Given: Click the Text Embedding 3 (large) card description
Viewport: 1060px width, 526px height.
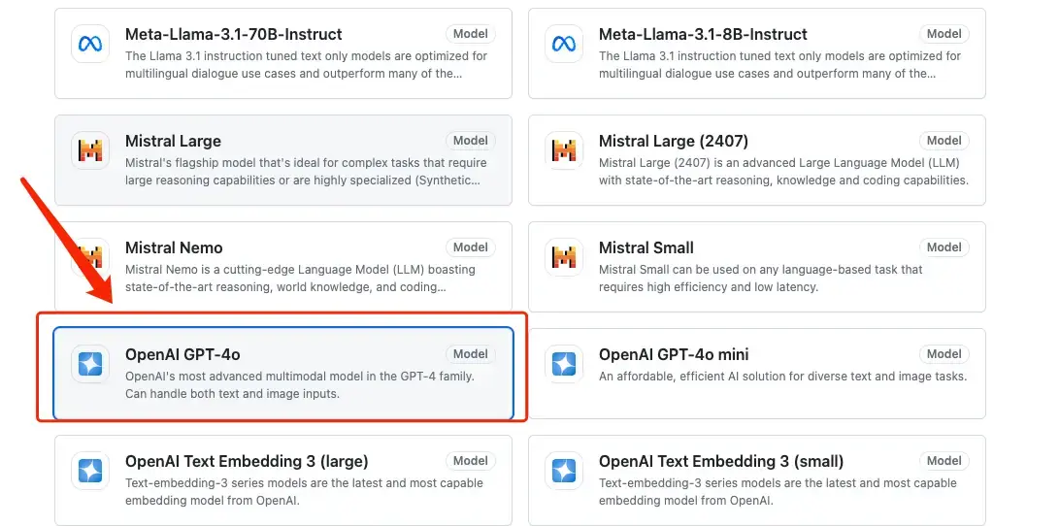Looking at the screenshot, I should [x=305, y=492].
